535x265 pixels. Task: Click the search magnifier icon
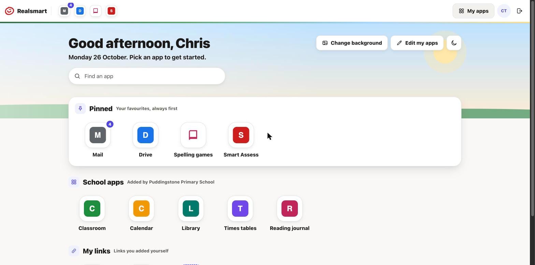[77, 76]
